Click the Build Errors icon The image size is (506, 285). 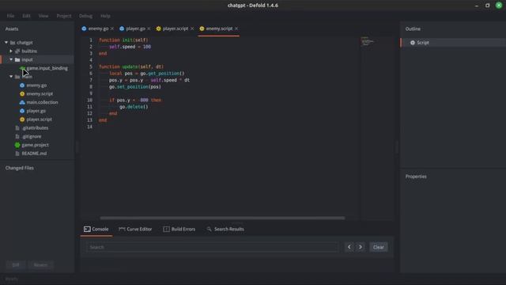166,229
